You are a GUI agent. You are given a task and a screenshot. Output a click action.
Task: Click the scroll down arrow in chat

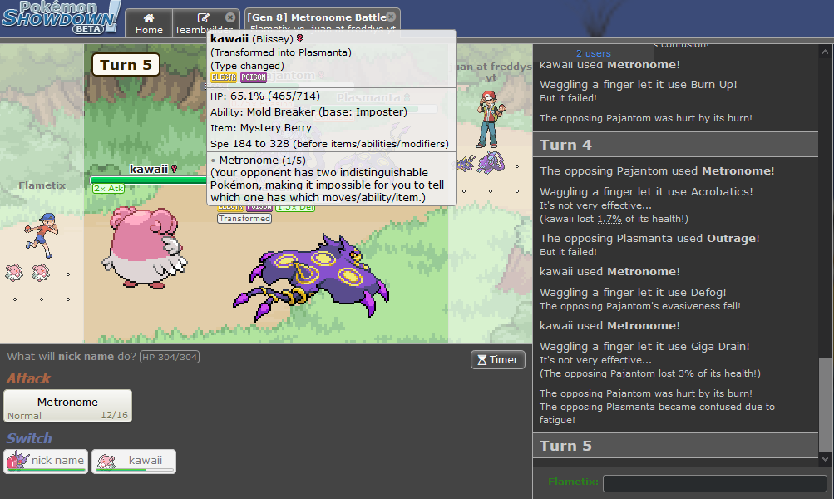[x=825, y=459]
